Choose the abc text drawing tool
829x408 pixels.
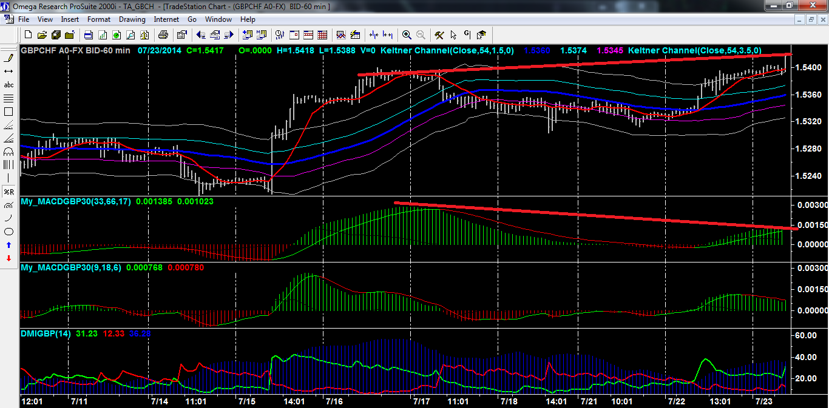click(x=8, y=85)
